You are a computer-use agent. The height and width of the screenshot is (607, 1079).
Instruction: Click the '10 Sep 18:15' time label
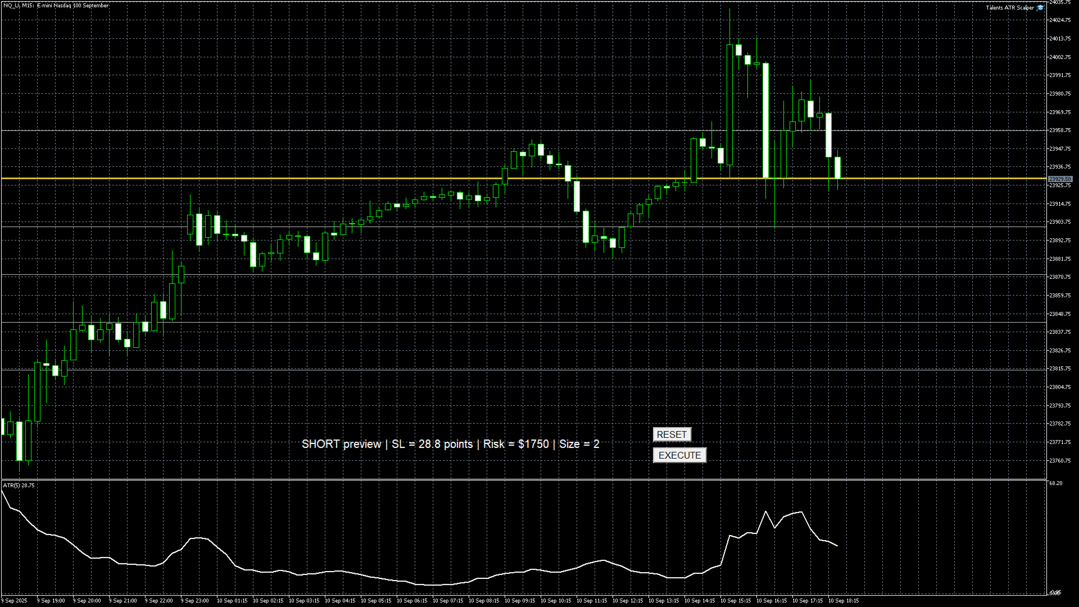[x=844, y=601]
